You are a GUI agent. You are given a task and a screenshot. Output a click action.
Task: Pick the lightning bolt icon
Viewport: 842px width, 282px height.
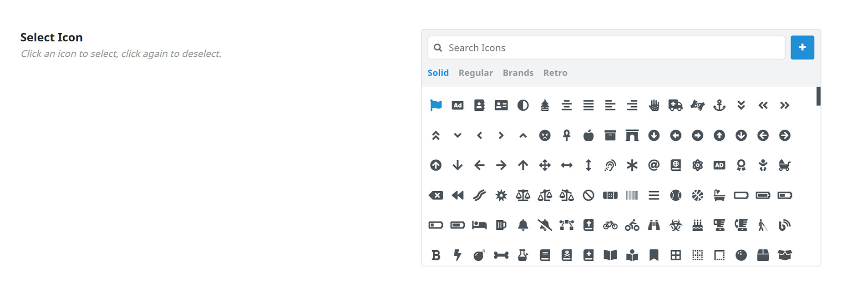pos(457,255)
